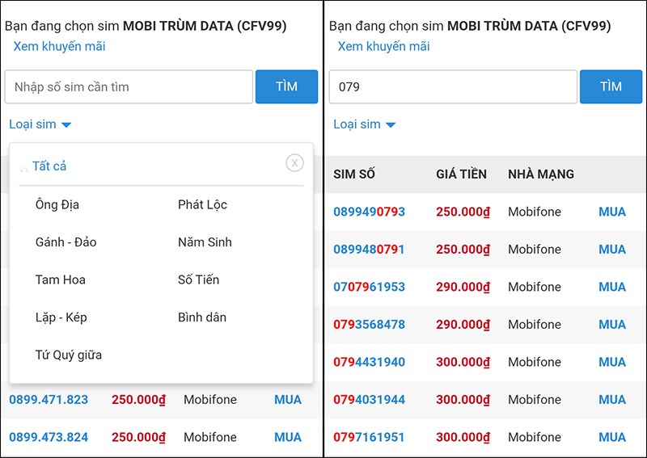Open Xem khuyến mãi link on right

(383, 46)
